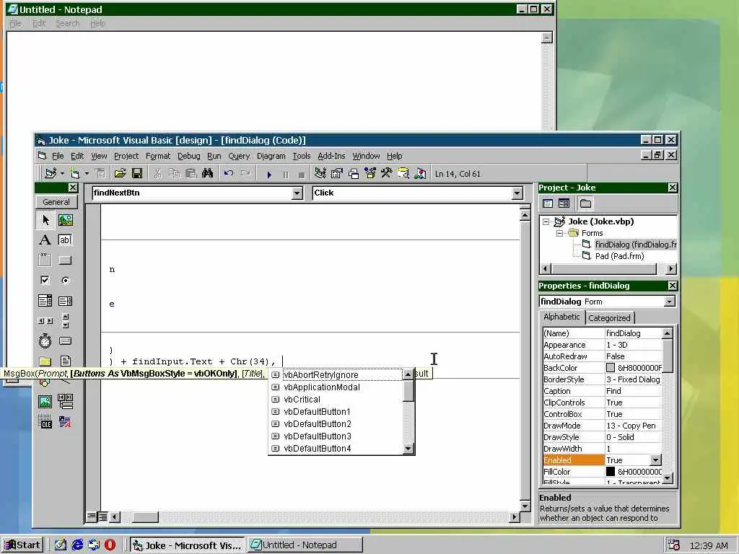The width and height of the screenshot is (739, 554).
Task: Collapse the Forms folder node
Action: pos(559,233)
